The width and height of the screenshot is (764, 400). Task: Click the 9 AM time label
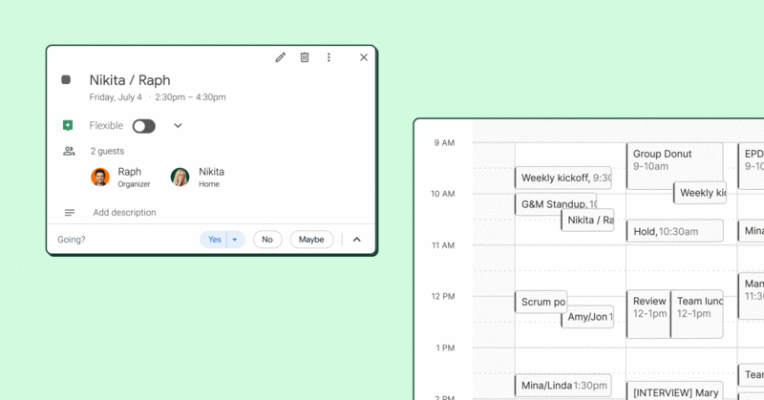point(444,143)
